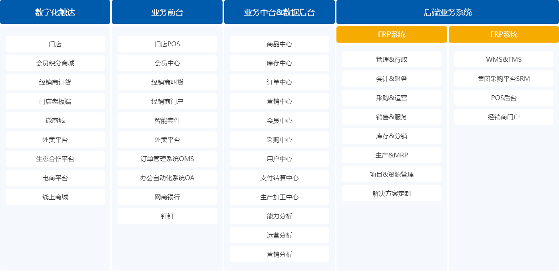Open the 能力分析 box
Image resolution: width=559 pixels, height=273 pixels.
(x=279, y=216)
